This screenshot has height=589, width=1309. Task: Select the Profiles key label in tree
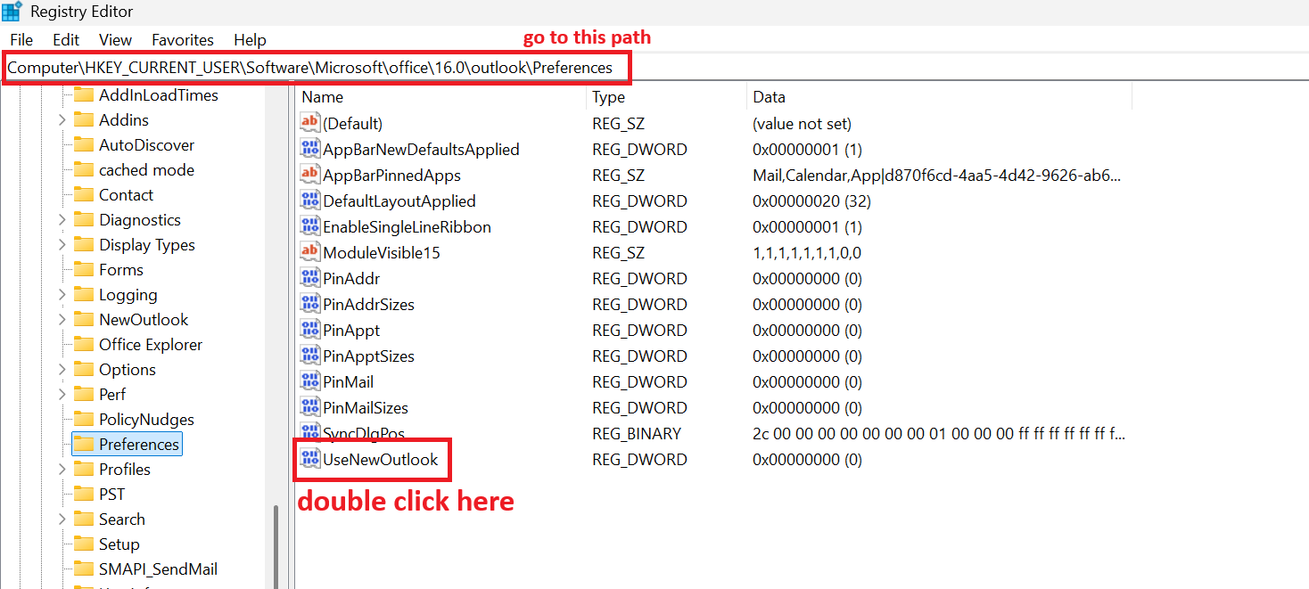(x=125, y=469)
